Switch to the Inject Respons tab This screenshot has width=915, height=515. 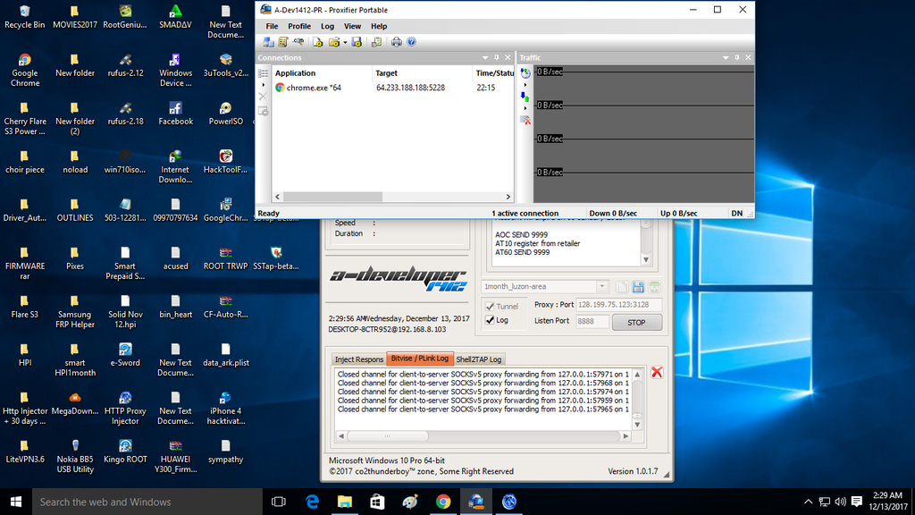click(x=359, y=359)
